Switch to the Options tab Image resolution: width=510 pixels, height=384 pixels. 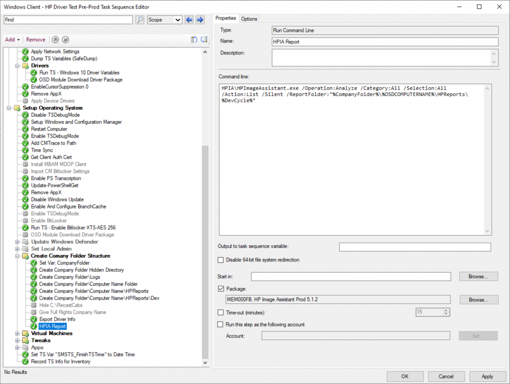249,19
